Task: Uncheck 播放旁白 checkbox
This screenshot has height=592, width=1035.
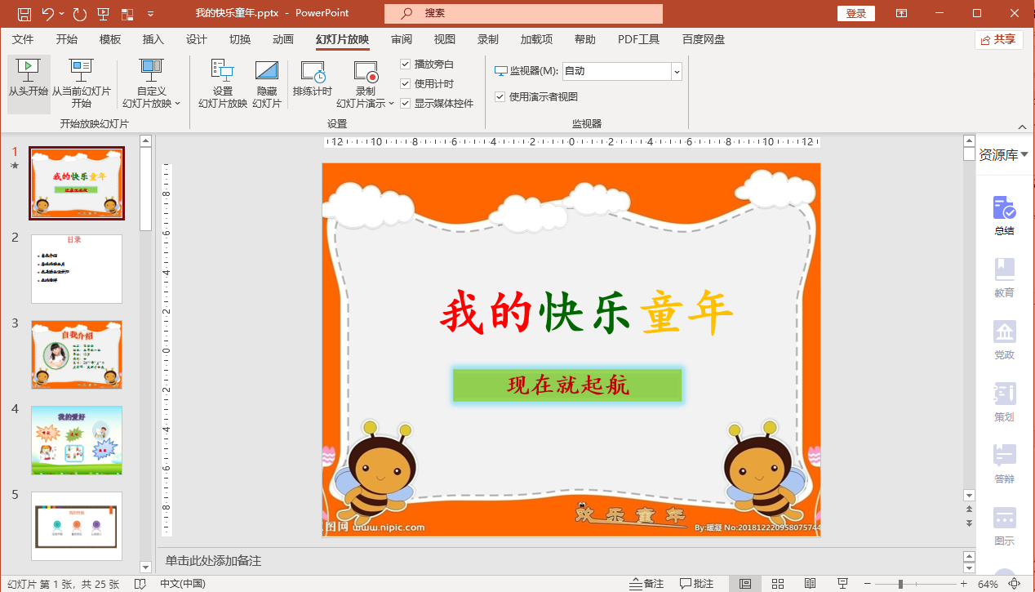Action: (406, 64)
